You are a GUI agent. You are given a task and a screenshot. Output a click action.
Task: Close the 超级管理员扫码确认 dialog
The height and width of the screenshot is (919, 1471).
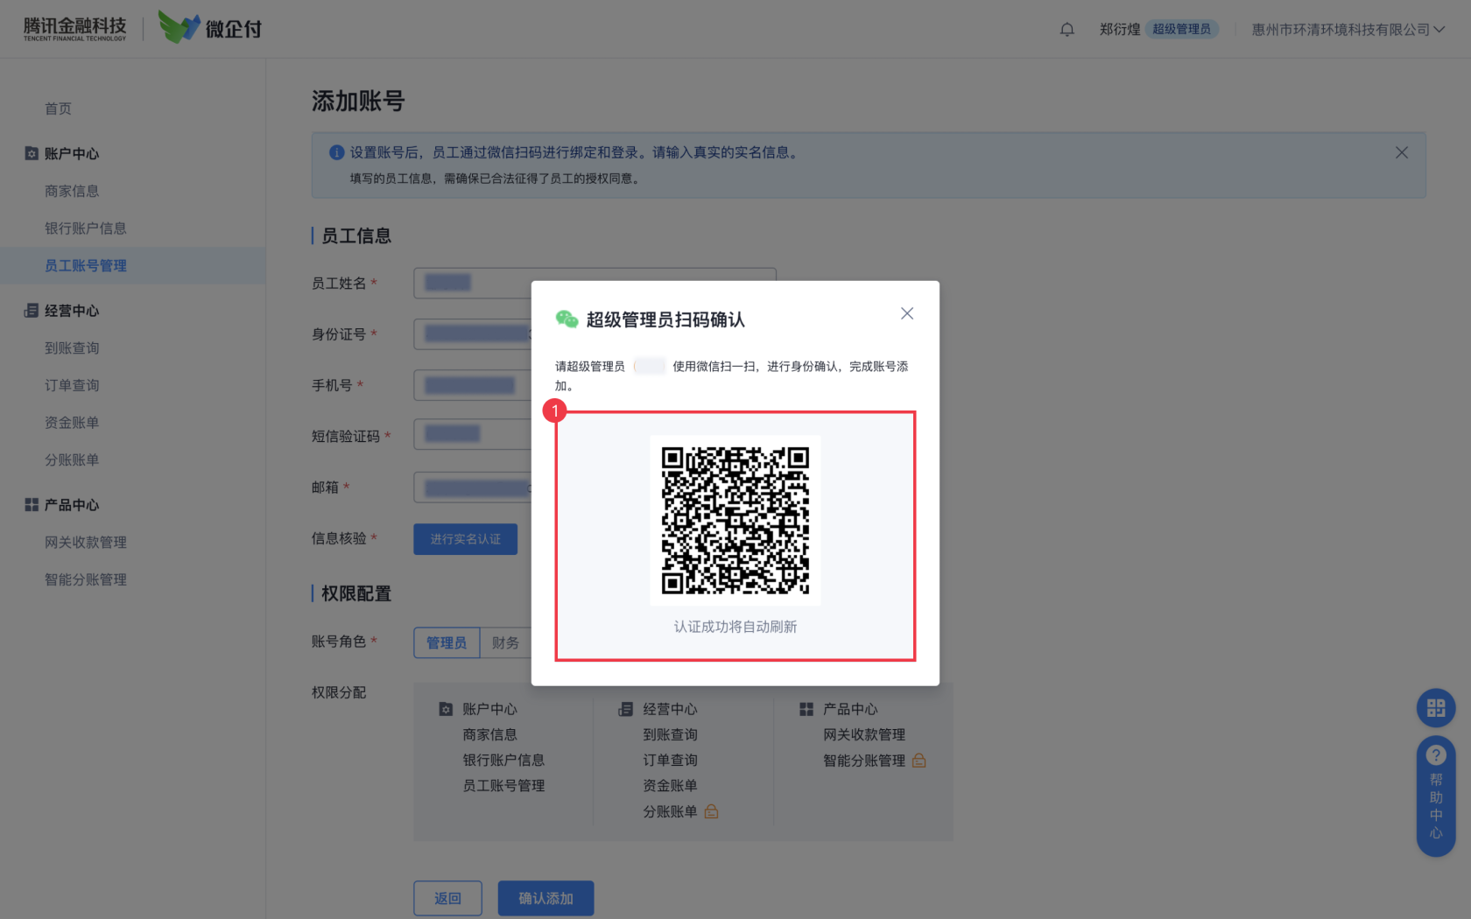[x=907, y=313]
